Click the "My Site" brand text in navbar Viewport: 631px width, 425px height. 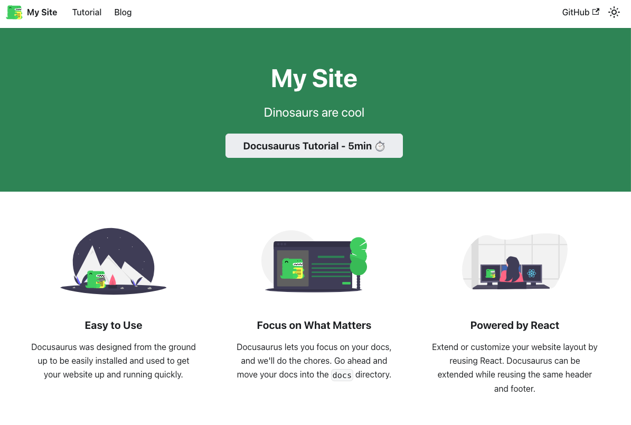42,12
